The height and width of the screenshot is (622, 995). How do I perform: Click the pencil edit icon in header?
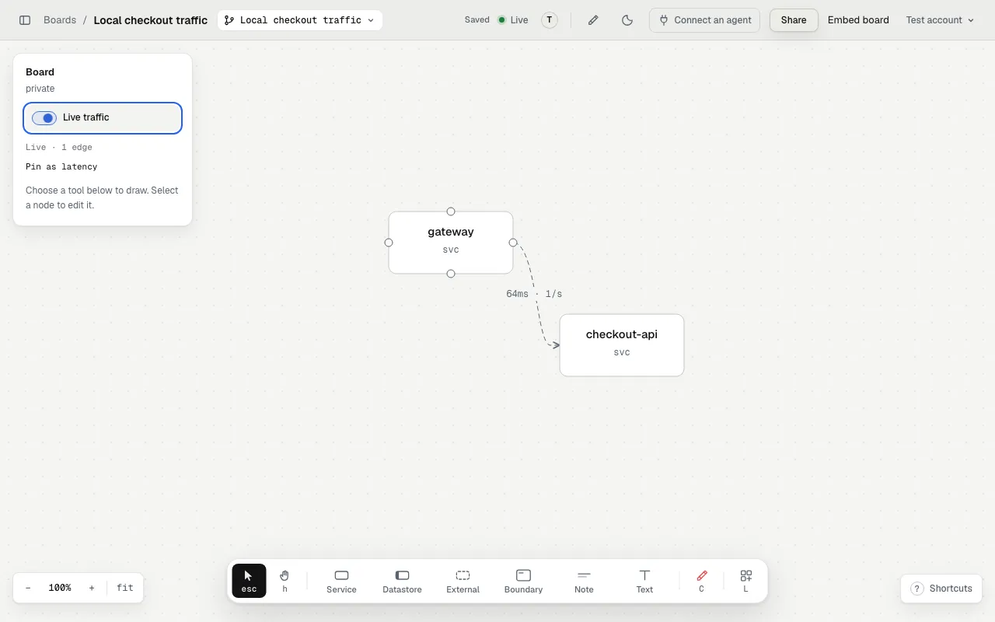[593, 20]
